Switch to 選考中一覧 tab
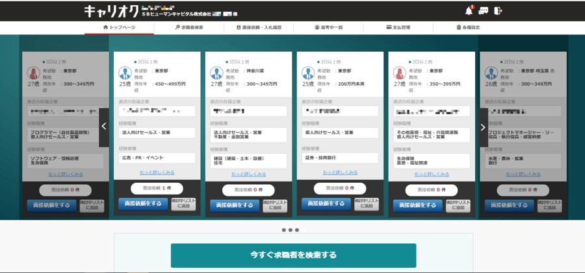 tap(328, 28)
